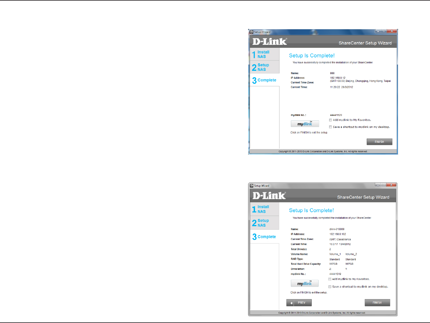Open the mydlink logo button in the dlink-010009 wizard

305,283
